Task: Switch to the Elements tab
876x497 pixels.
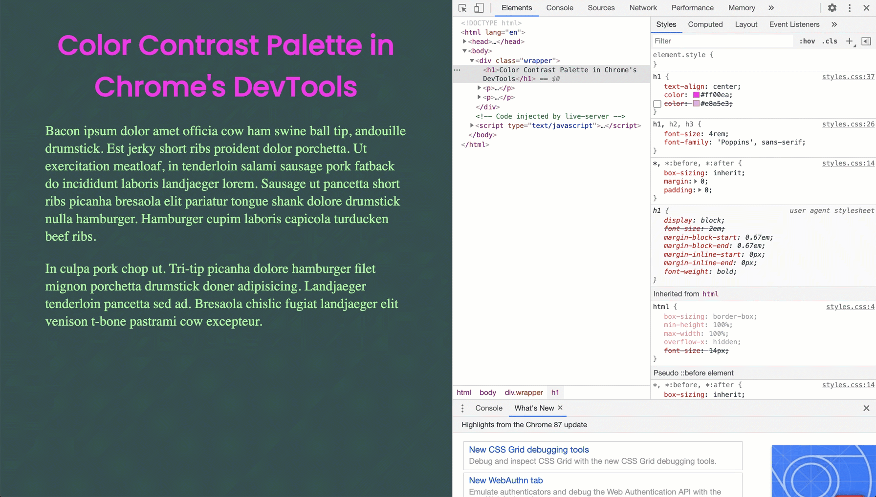Action: point(517,8)
